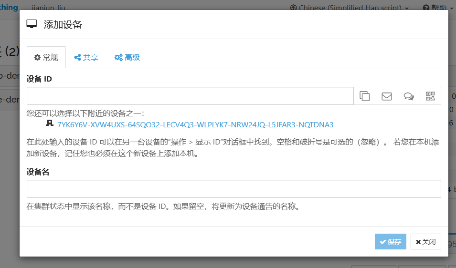Open the 高级 tab
The height and width of the screenshot is (268, 456).
coord(127,57)
